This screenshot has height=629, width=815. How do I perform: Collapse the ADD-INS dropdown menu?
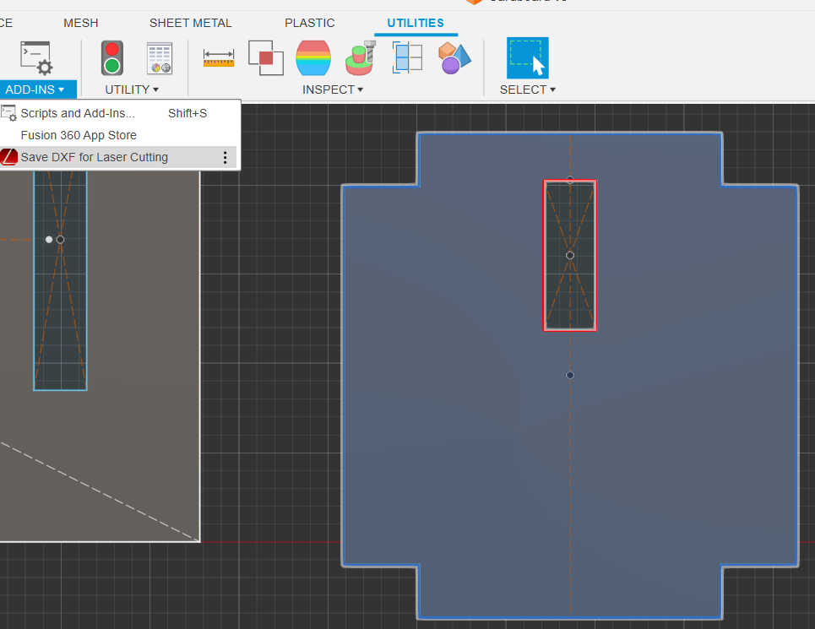[35, 89]
